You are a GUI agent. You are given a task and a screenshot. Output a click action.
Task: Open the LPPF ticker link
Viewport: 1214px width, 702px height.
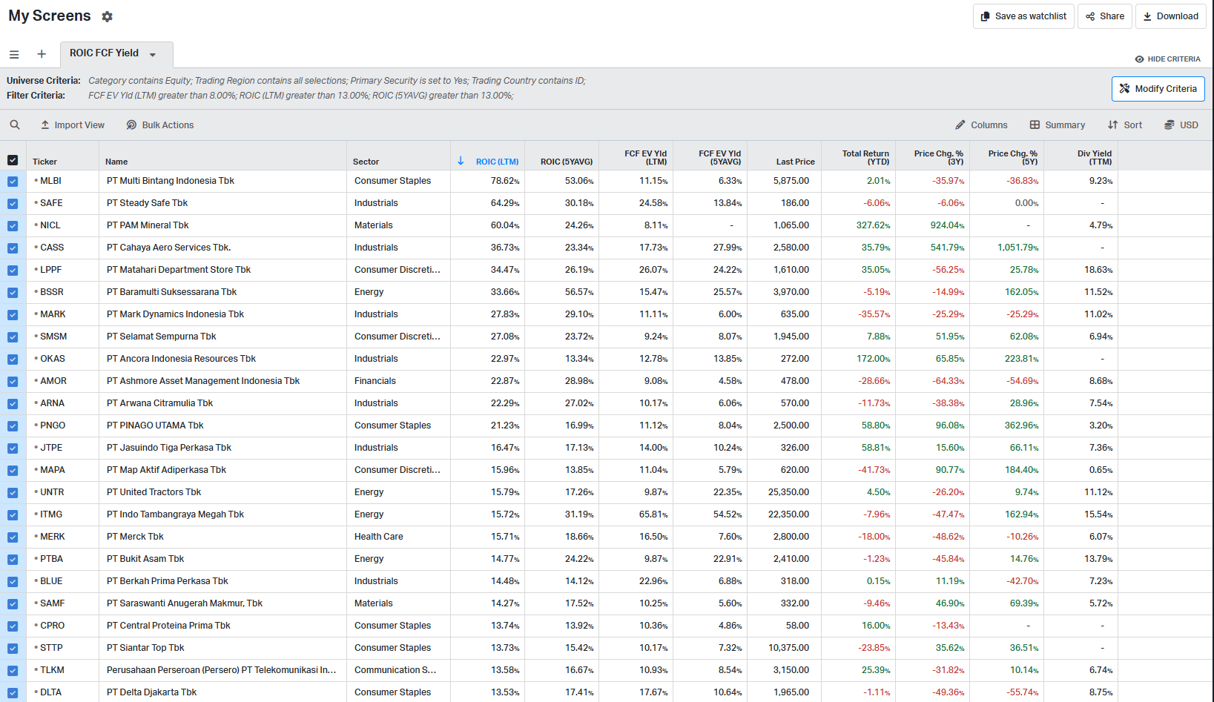[51, 270]
